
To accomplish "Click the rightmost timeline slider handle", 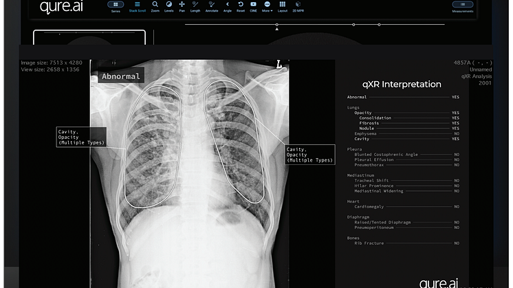I will pyautogui.click(x=379, y=25).
